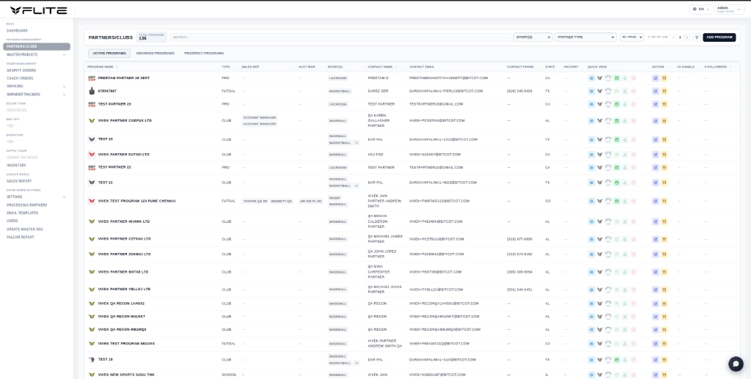Switch to Active Programs tab

click(x=109, y=53)
